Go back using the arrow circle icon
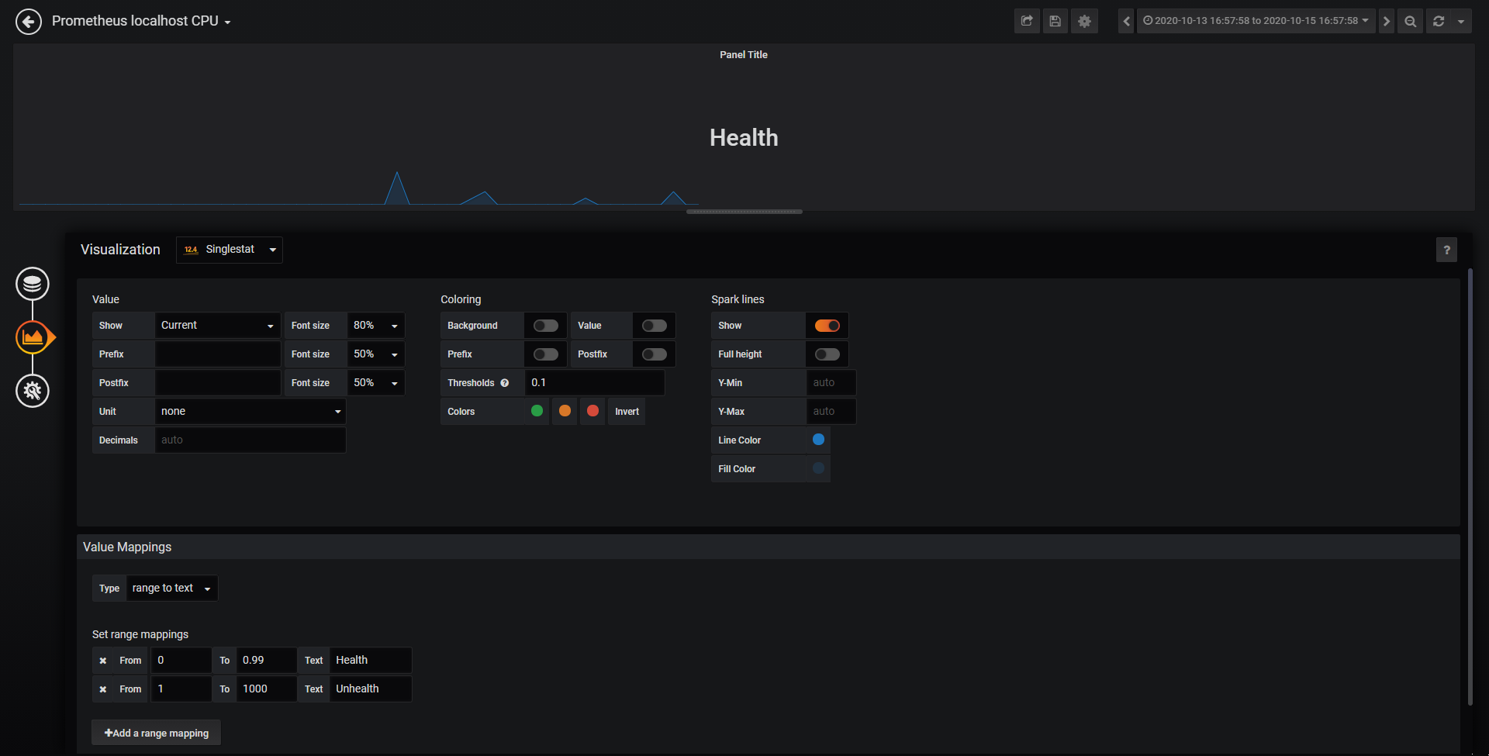Image resolution: width=1489 pixels, height=756 pixels. pos(29,22)
